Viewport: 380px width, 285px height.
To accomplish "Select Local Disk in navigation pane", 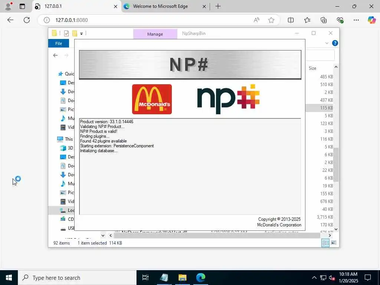I will [62, 210].
